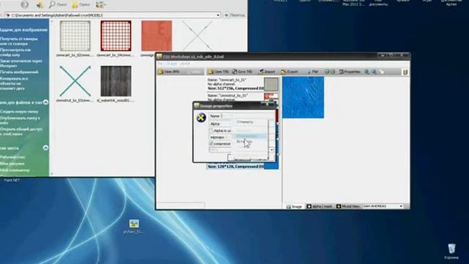
Task: Open orange texture thumbnail in Explorer
Action: coord(156,36)
